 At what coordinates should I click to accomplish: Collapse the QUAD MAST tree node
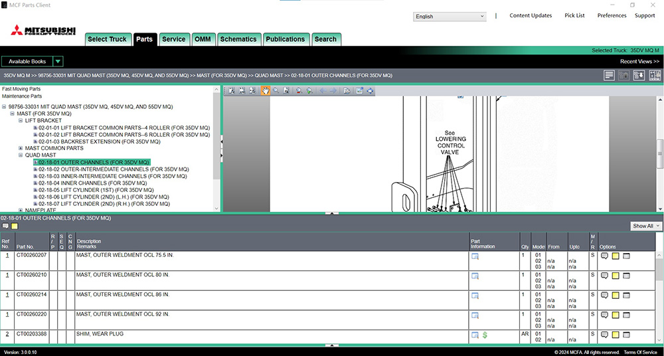coord(21,155)
